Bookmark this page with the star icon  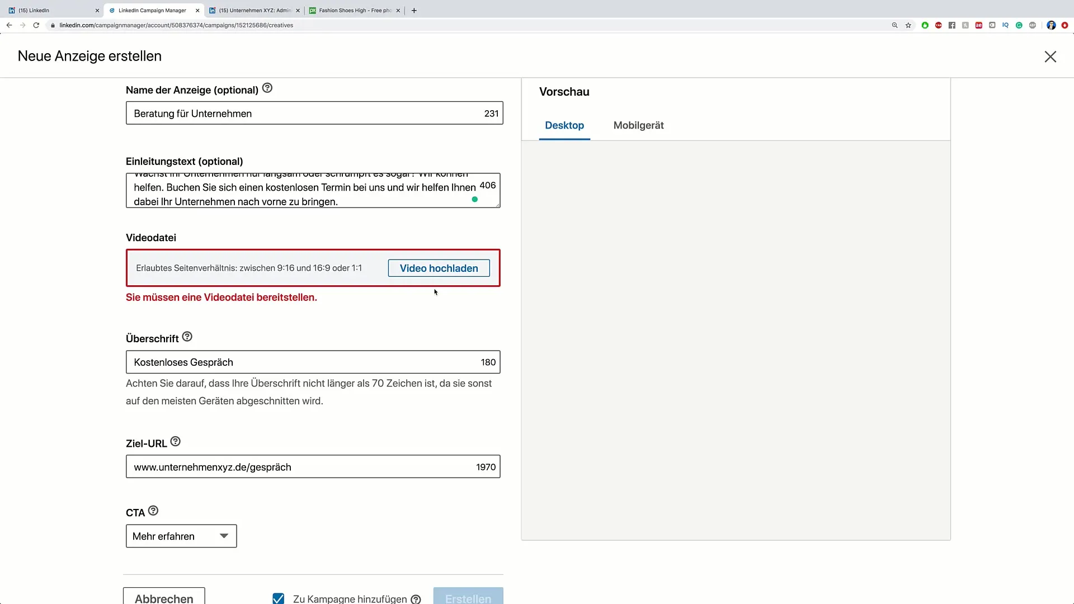908,25
